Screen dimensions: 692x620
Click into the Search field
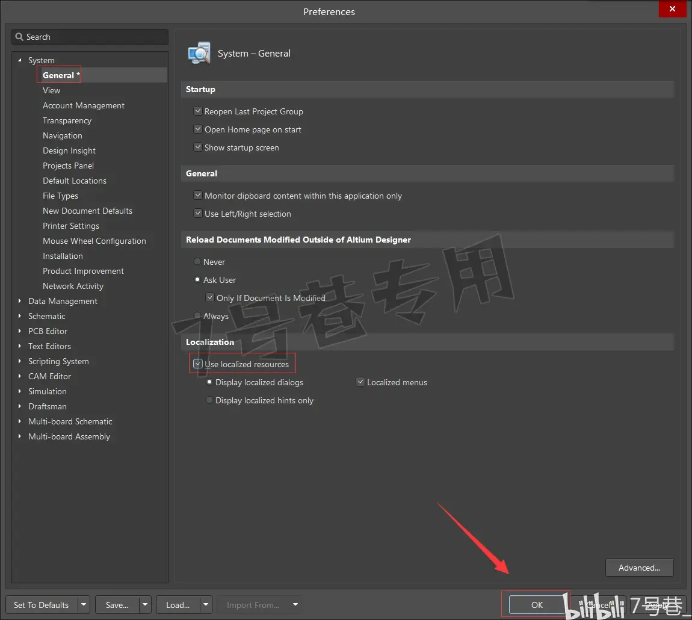coord(90,37)
